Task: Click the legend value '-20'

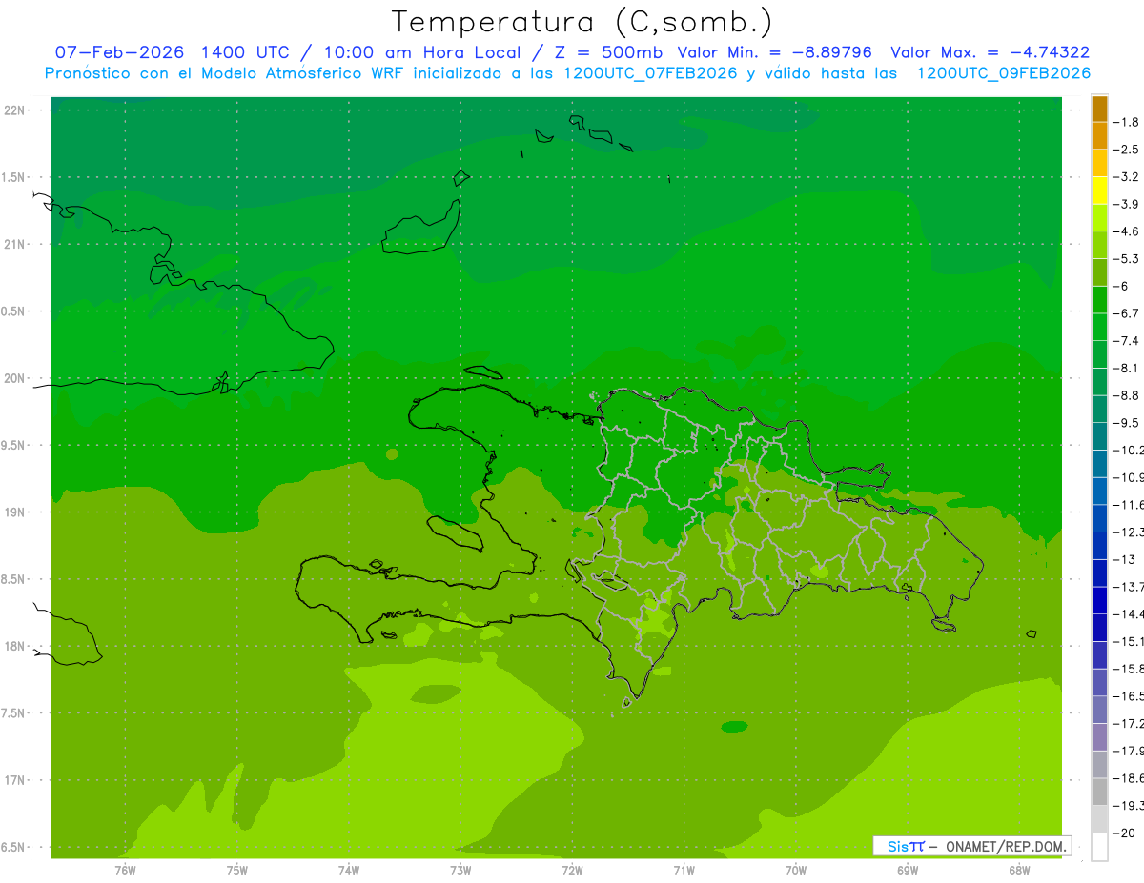Action: pyautogui.click(x=1125, y=833)
